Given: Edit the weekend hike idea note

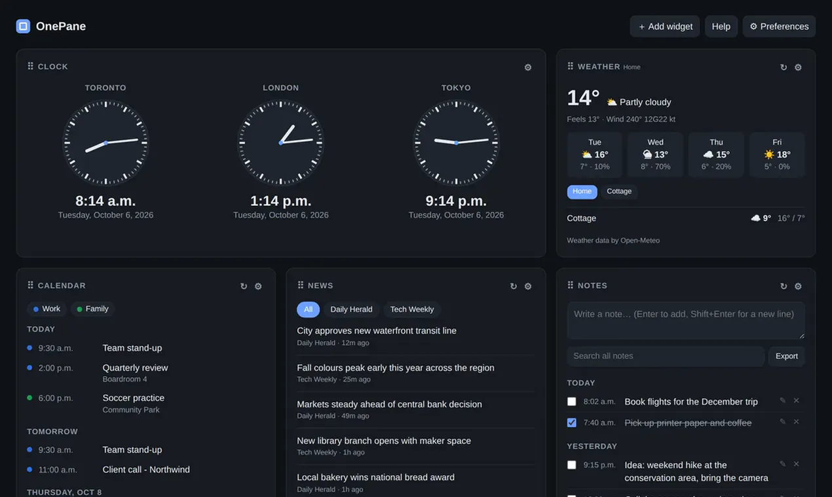Looking at the screenshot, I should click(x=782, y=464).
